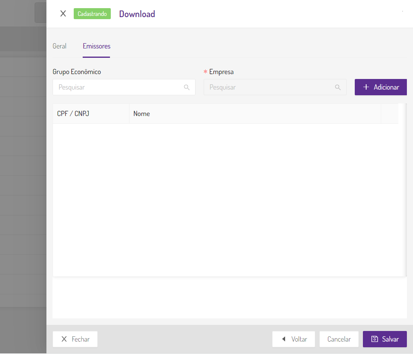
Task: Click the Cancelar button
Action: coord(338,339)
